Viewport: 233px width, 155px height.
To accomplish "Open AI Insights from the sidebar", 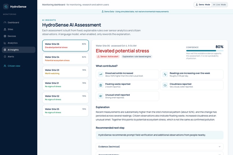I will [19, 50].
